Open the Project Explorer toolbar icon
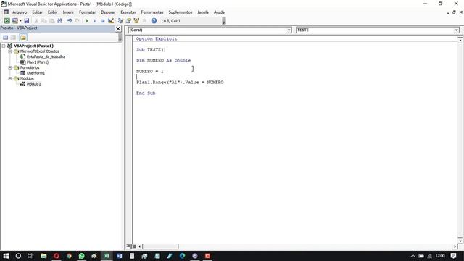This screenshot has width=464, height=261. click(120, 21)
